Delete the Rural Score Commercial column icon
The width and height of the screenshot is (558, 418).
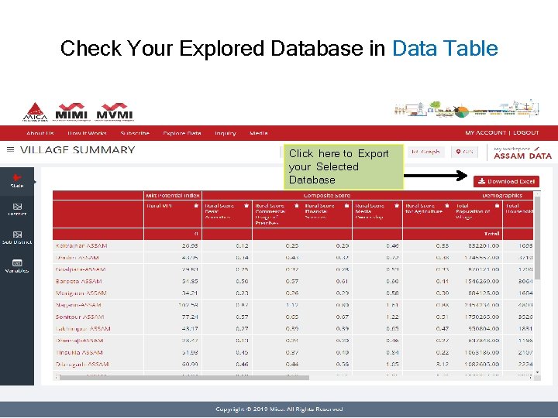pyautogui.click(x=296, y=206)
